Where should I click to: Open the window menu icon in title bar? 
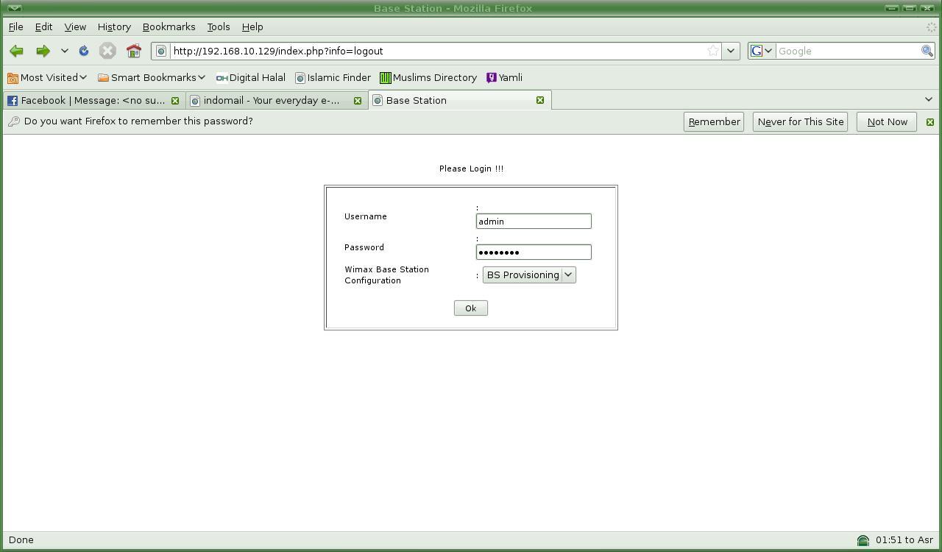pos(14,8)
